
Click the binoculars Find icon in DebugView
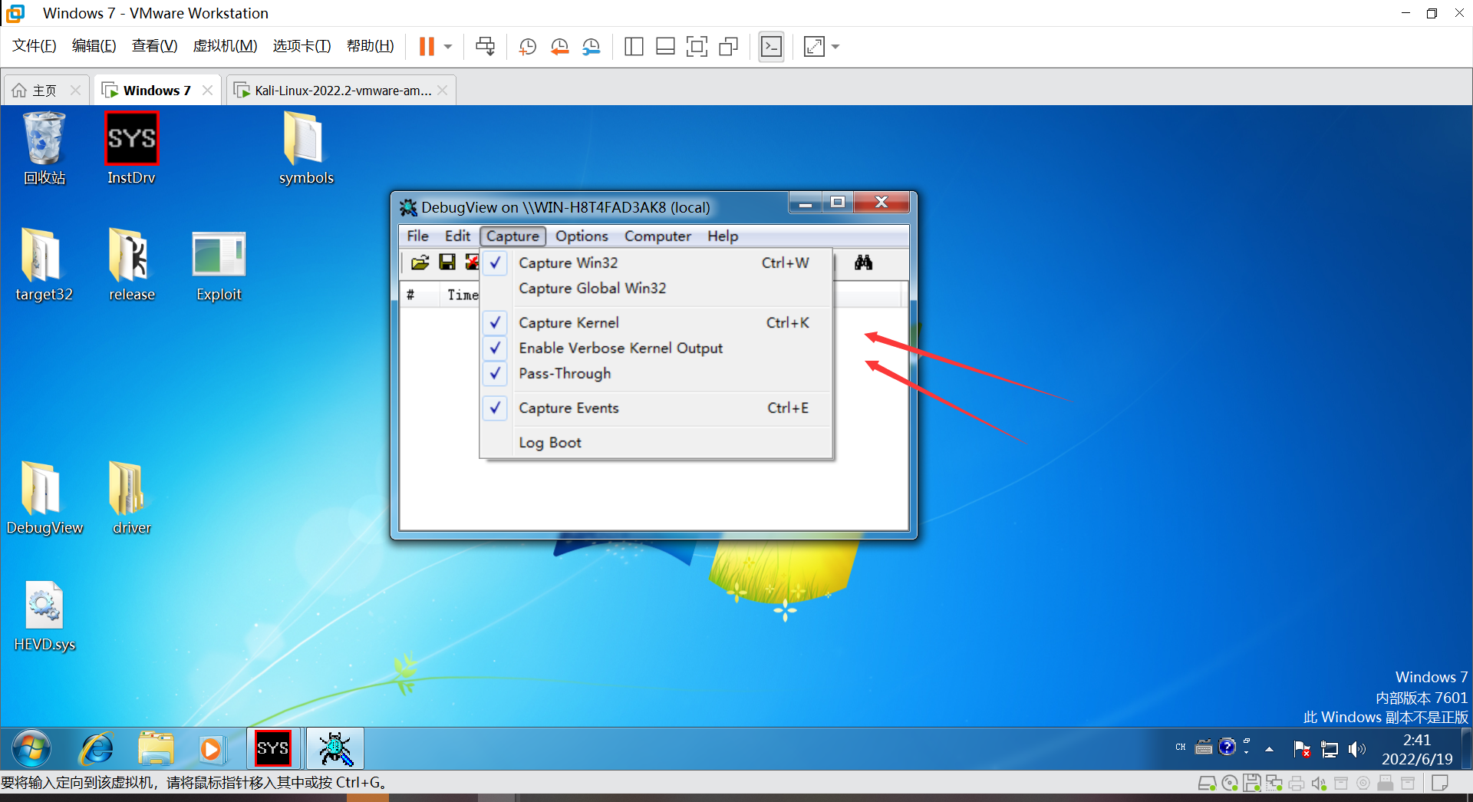[863, 262]
